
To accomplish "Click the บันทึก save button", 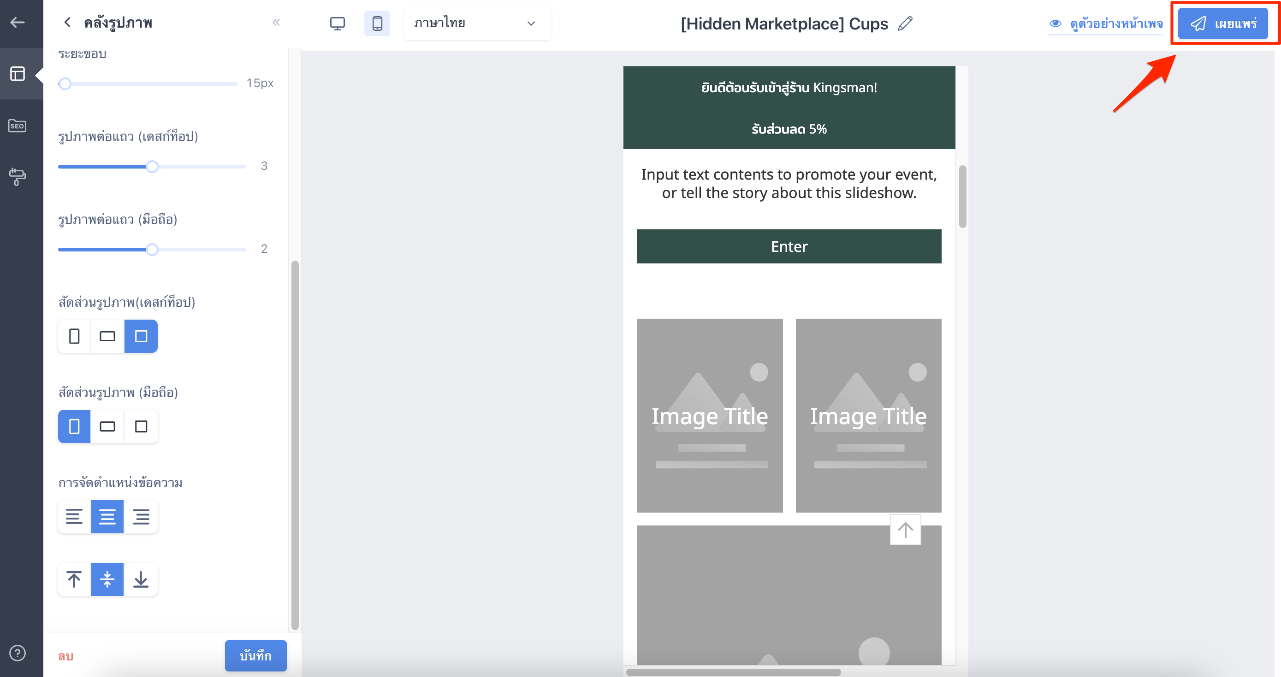I will 255,656.
